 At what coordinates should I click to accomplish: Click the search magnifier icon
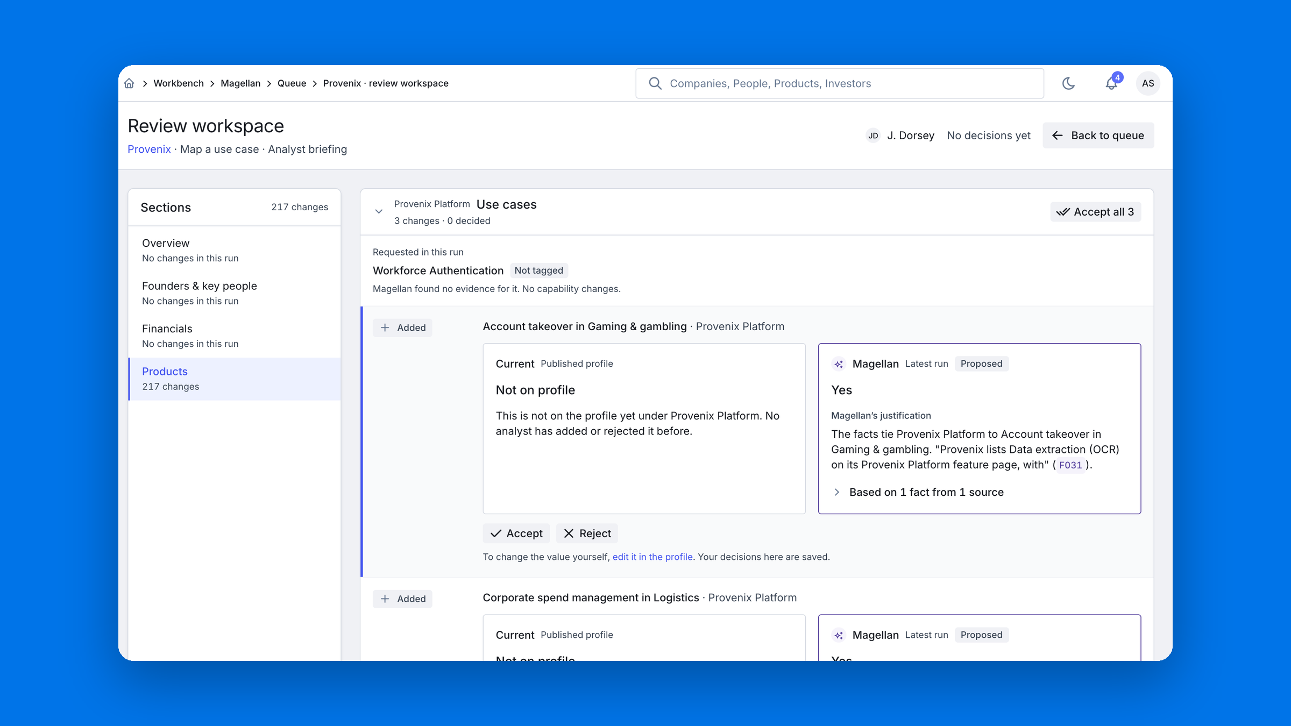tap(655, 83)
